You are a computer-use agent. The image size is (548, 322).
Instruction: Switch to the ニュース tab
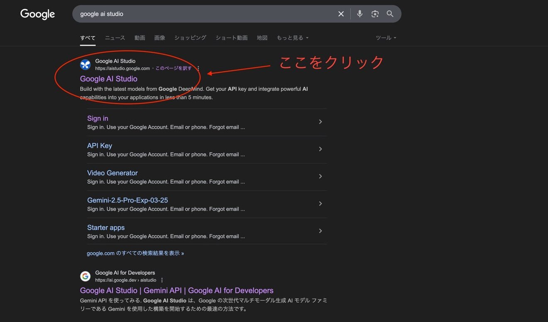tap(115, 38)
